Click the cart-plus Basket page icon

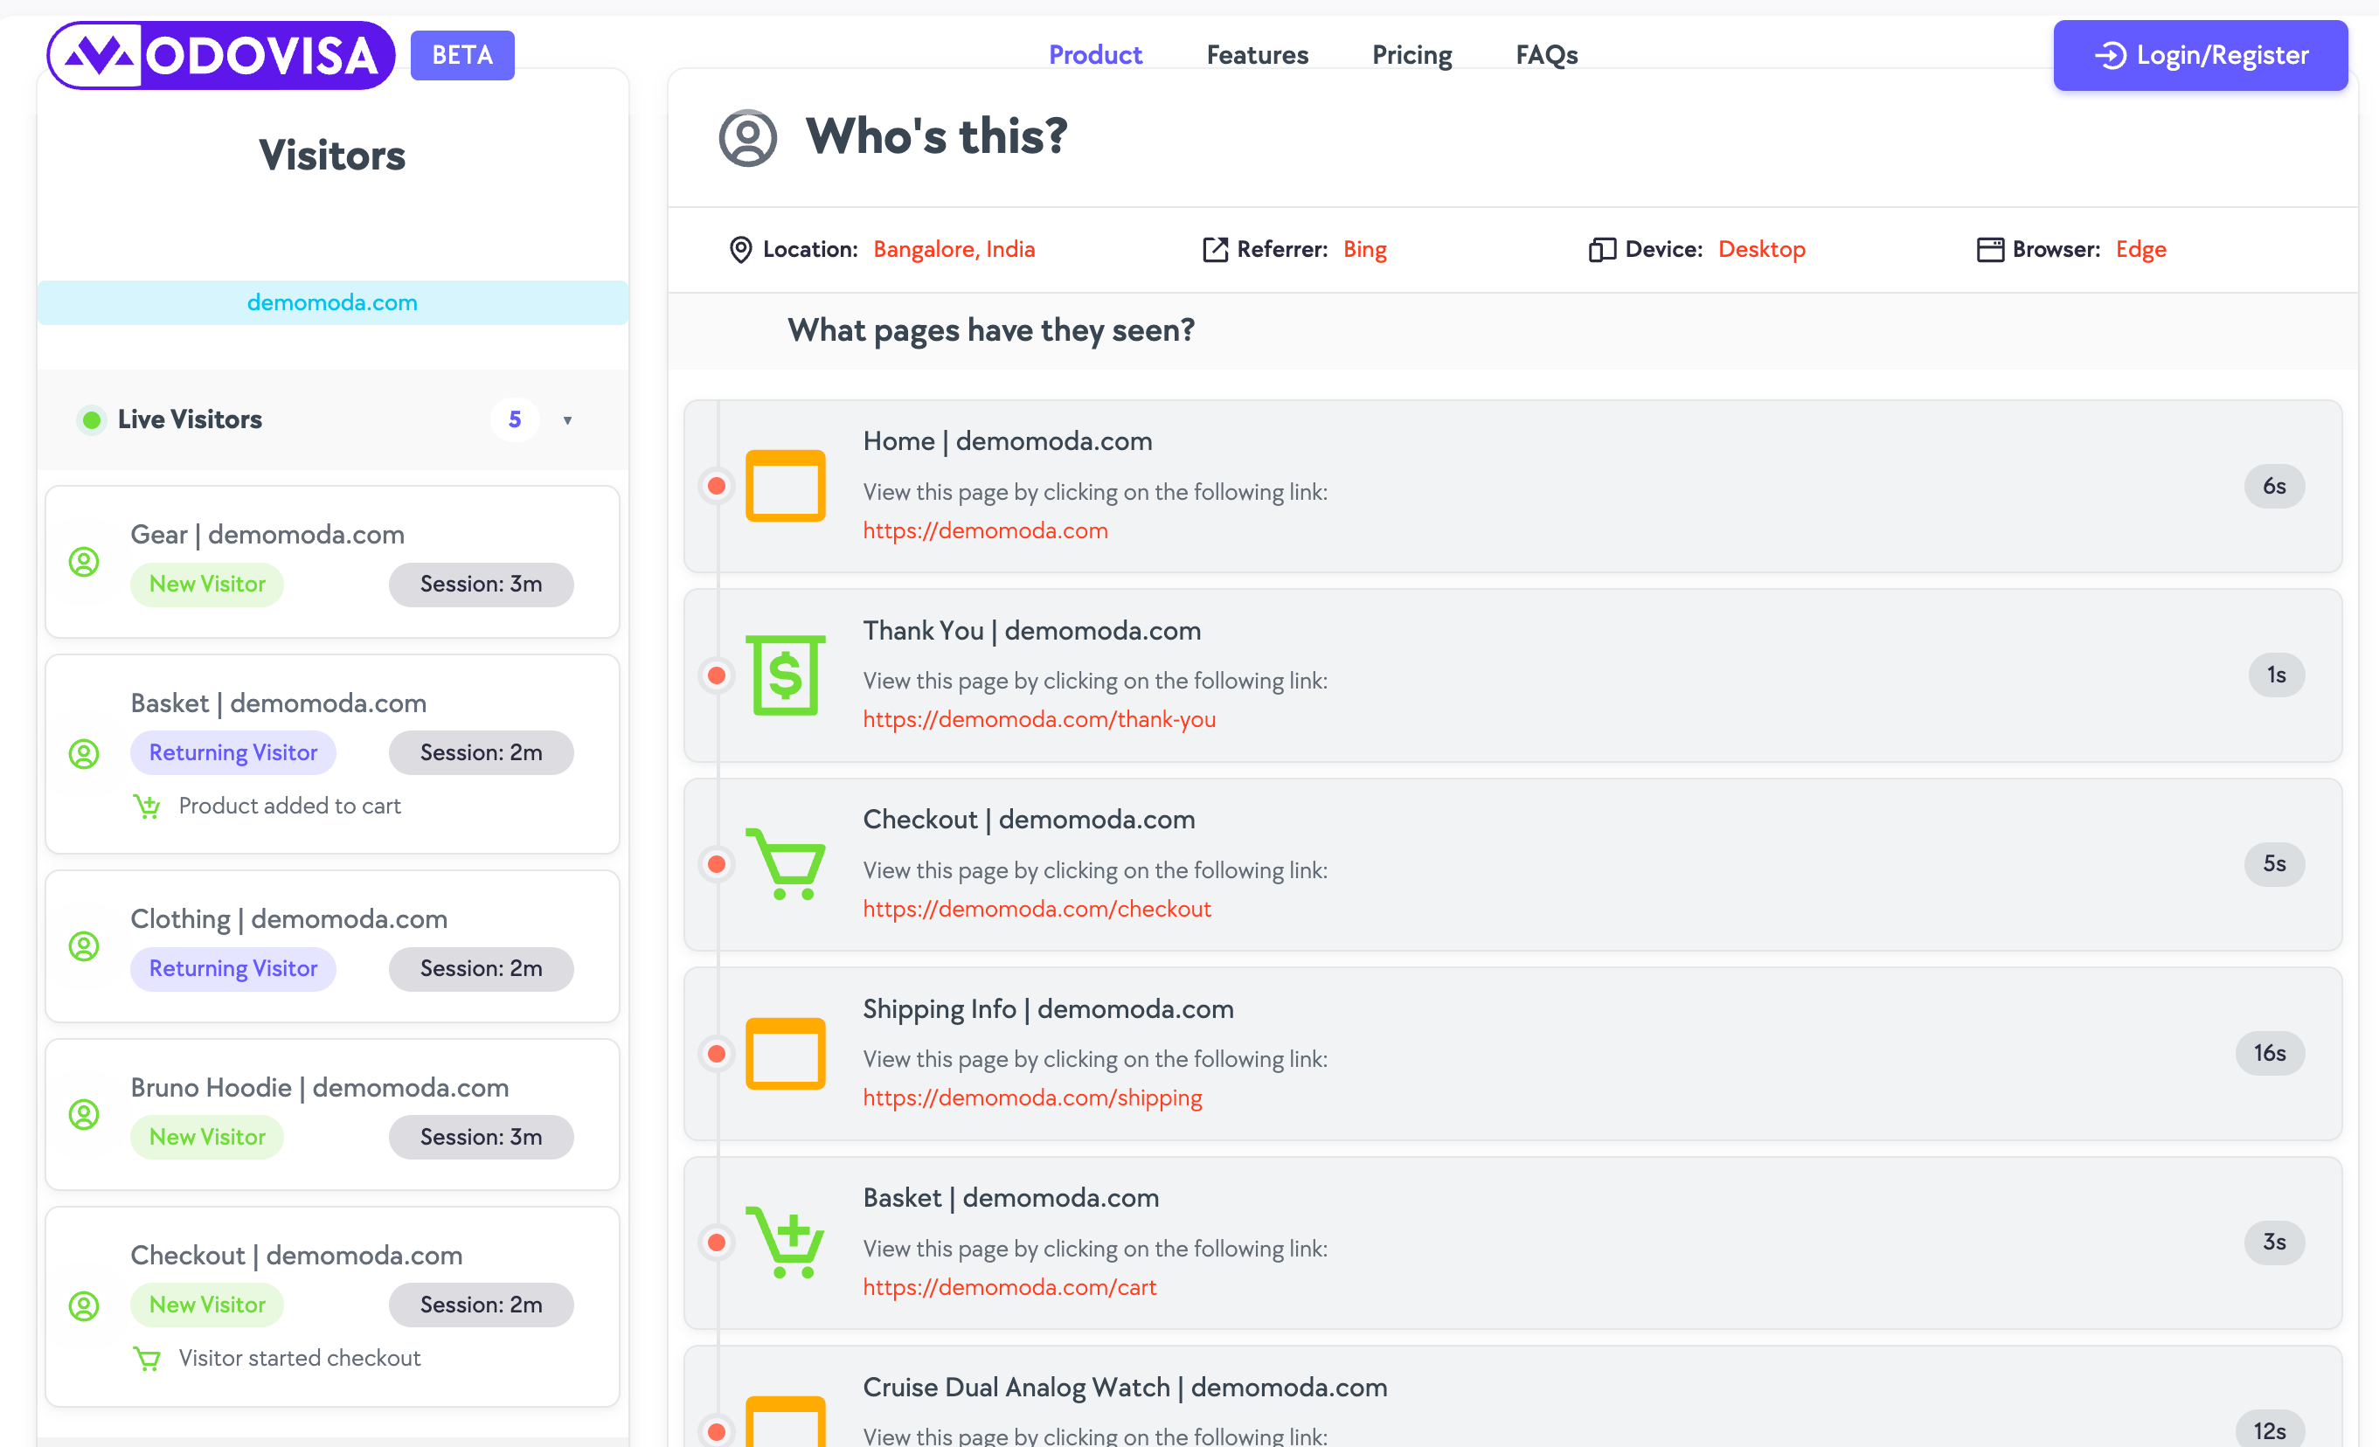pos(785,1242)
